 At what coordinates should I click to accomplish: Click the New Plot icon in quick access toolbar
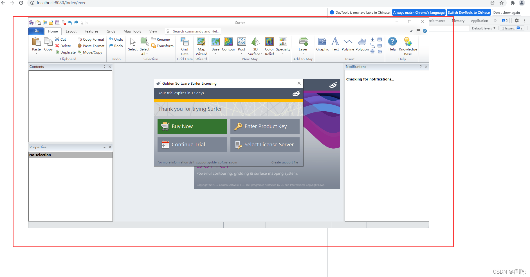tap(39, 23)
